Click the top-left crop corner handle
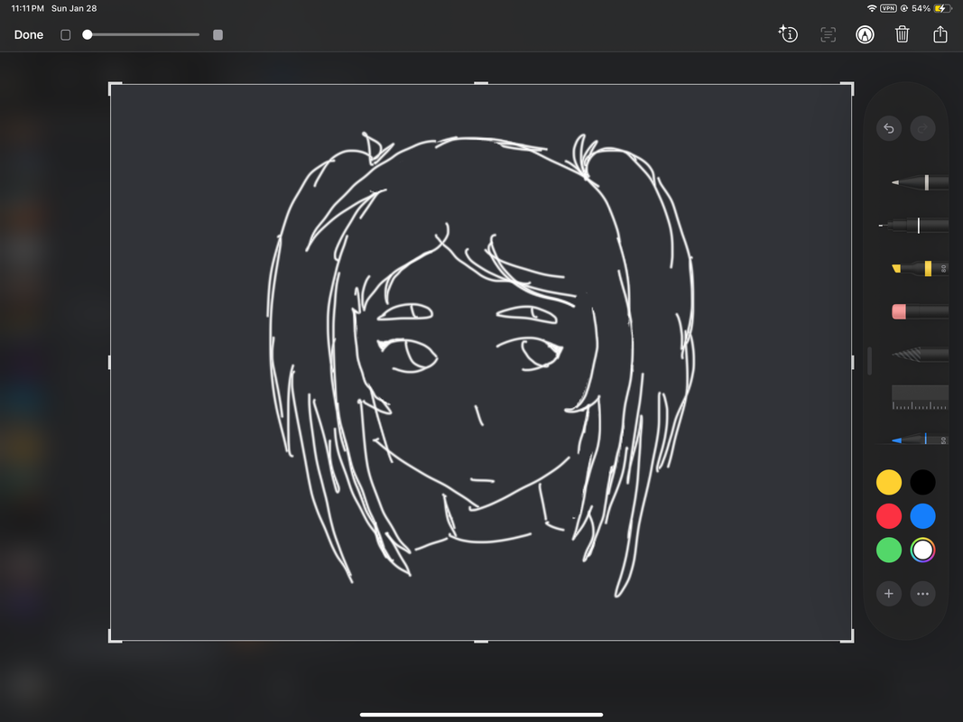This screenshot has height=722, width=963. 115,88
